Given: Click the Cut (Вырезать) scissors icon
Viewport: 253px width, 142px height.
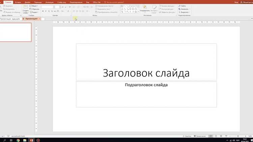Looking at the screenshot, I should 4,6.
